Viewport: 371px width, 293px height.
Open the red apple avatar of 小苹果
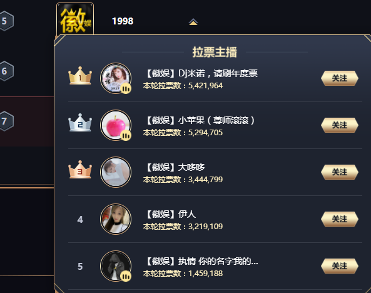click(116, 125)
